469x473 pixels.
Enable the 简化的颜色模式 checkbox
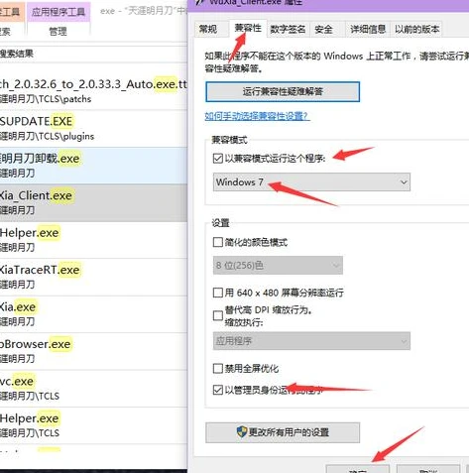[218, 242]
